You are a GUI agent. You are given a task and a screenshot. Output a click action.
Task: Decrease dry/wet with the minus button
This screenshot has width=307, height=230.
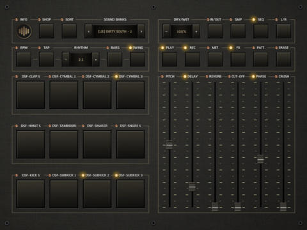pos(166,31)
